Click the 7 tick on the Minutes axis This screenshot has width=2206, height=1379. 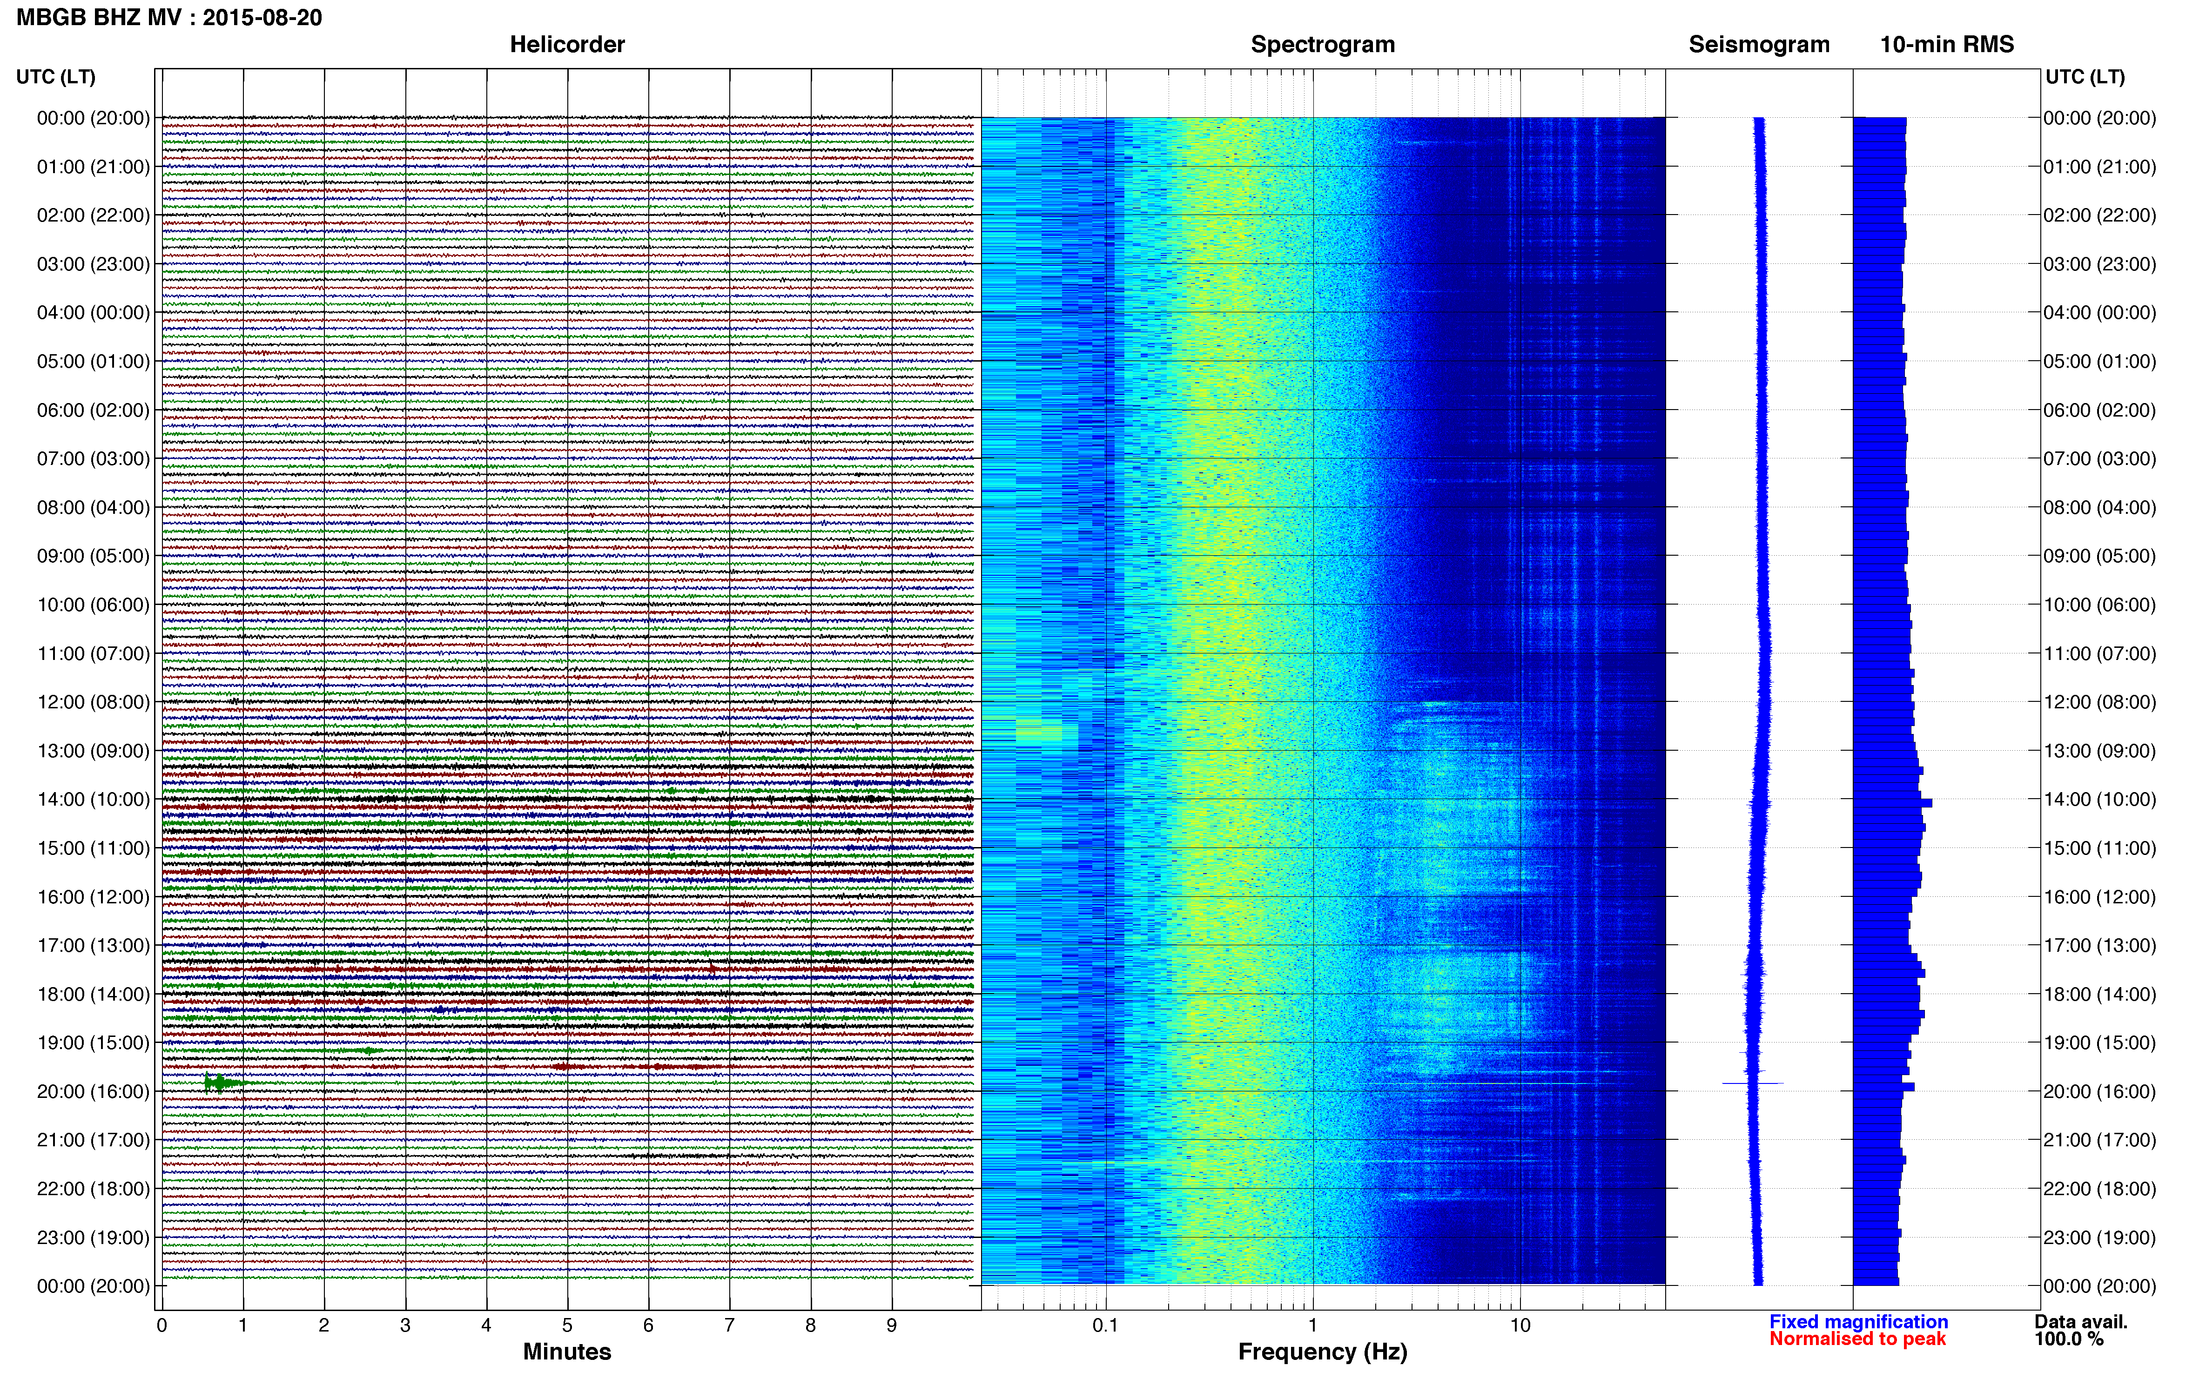(x=729, y=1325)
